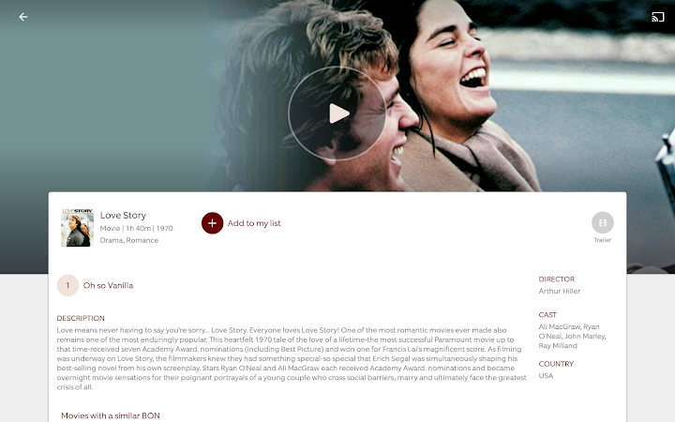Click the Trailer text label
Screen dimensions: 675x422
(x=602, y=240)
